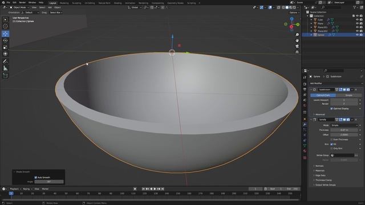
Task: Click the viewport zoom magnifier icon
Action: pyautogui.click(x=297, y=35)
